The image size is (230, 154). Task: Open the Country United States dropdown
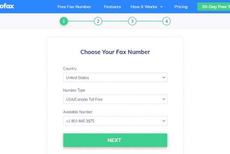coord(115,77)
